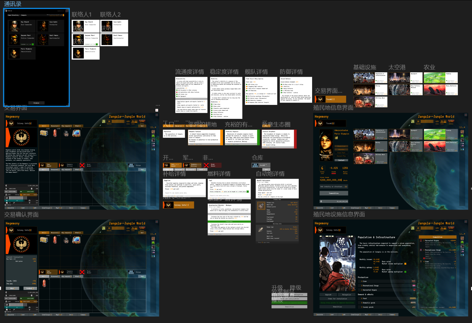Open the Character tab in 殖民地信息界面

[x=320, y=208]
